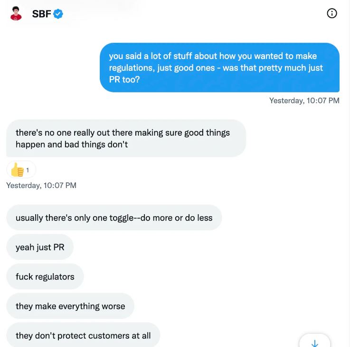Screen dimensions: 350x347
Task: Select the "usually there's only one toggle" message
Action: [114, 218]
